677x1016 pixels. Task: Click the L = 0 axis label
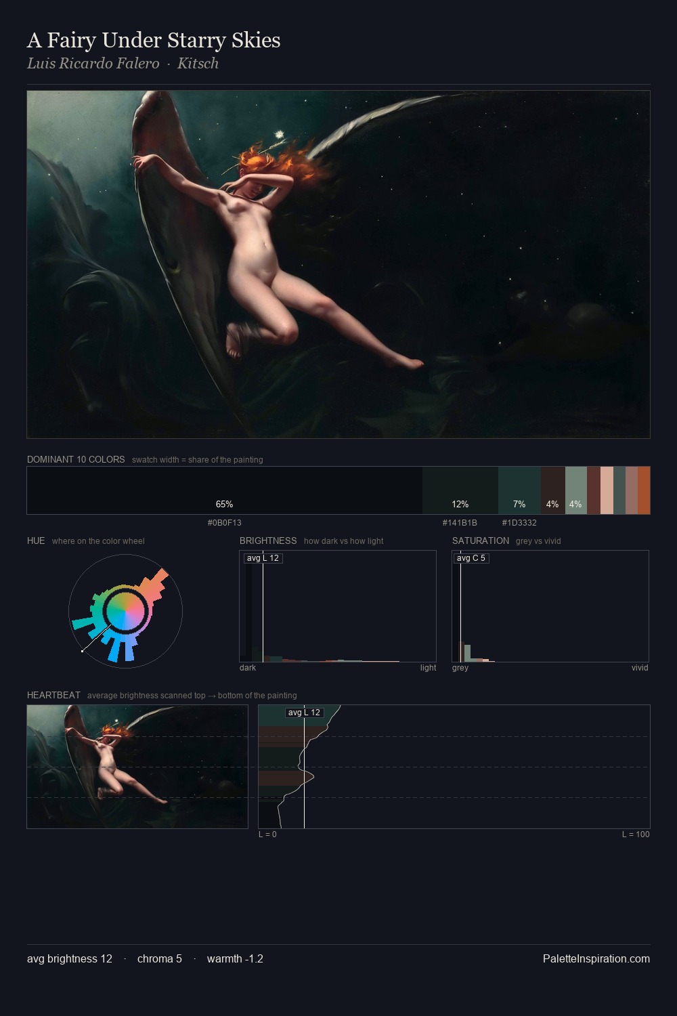[x=267, y=834]
